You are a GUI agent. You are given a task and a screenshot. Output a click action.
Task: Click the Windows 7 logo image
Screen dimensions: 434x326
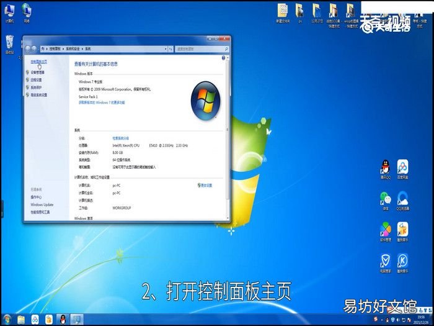(x=205, y=101)
